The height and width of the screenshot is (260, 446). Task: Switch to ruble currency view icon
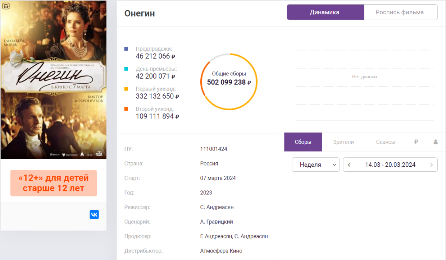(416, 142)
